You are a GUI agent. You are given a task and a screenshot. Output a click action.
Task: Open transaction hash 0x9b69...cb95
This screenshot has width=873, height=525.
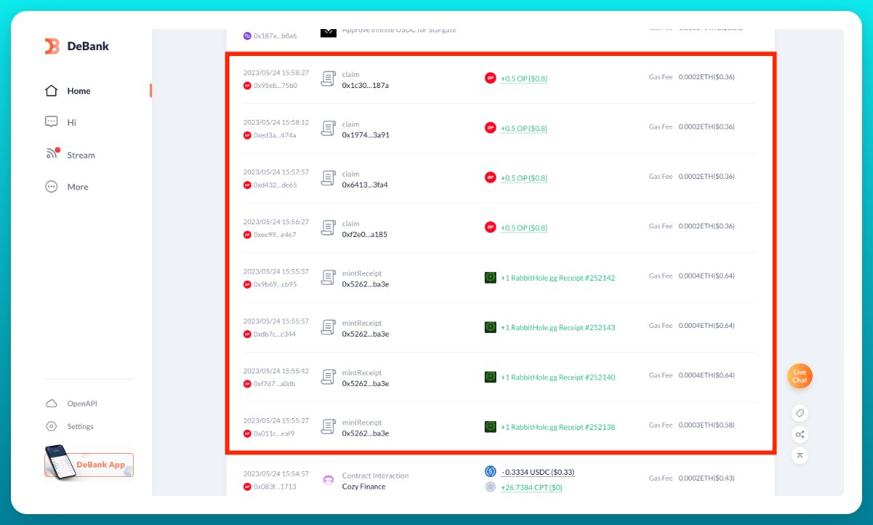(x=275, y=284)
